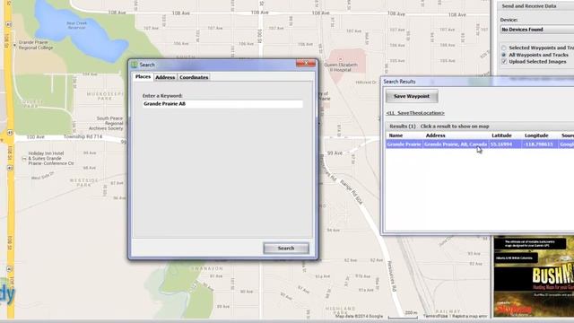Open the Terms of Use map link
This screenshot has width=574, height=323.
point(435,316)
